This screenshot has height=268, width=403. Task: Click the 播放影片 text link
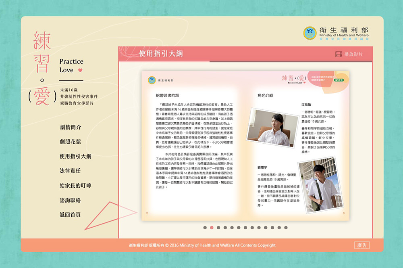(x=353, y=54)
